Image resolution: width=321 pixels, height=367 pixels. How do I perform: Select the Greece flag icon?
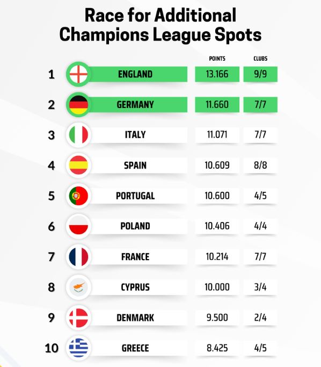point(78,348)
